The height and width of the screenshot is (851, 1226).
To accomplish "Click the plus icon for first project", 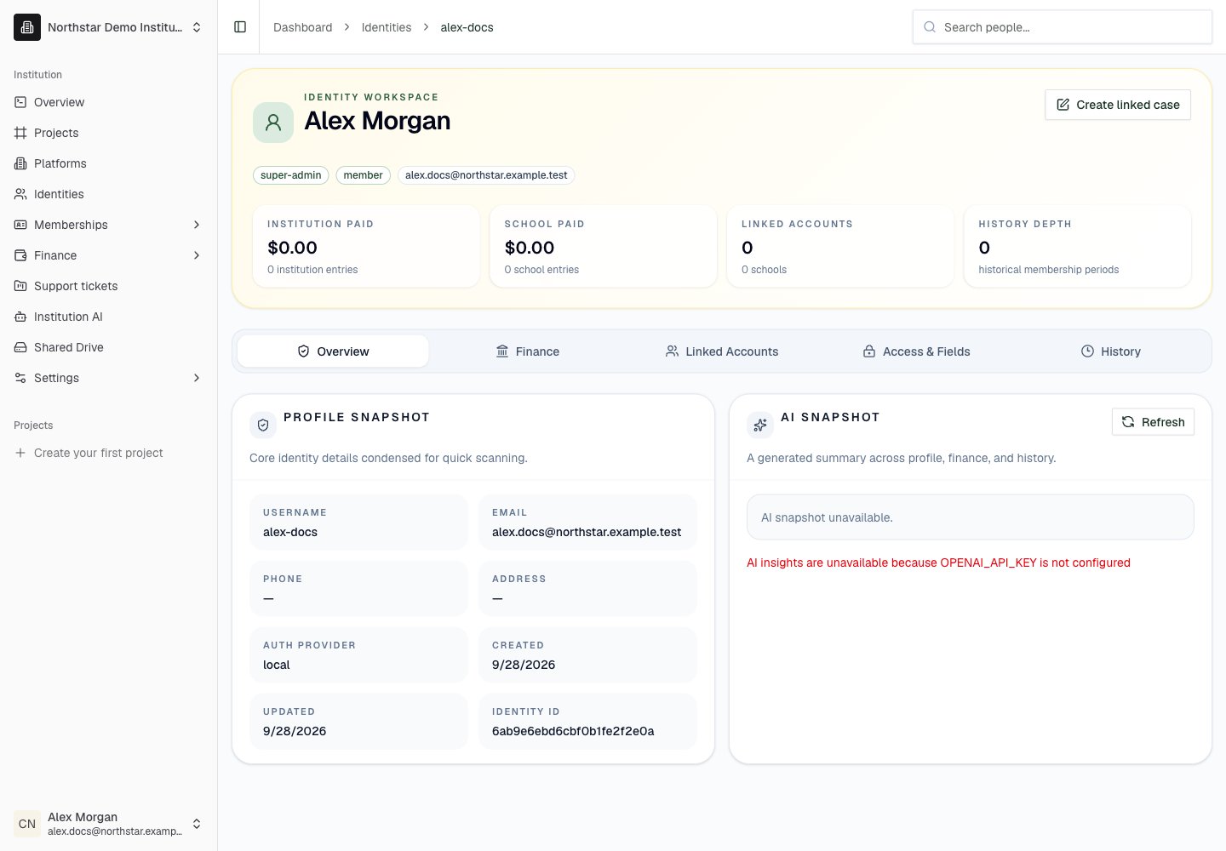I will (20, 453).
